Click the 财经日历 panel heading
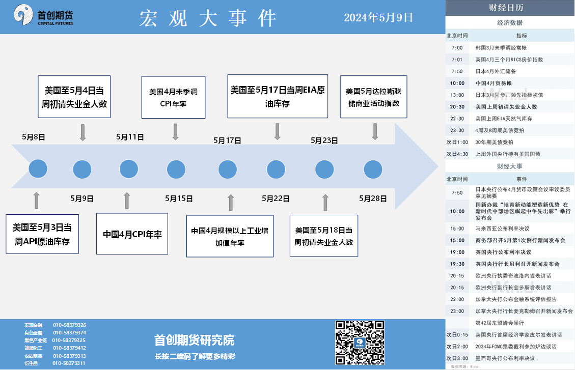The height and width of the screenshot is (370, 575). [x=506, y=8]
